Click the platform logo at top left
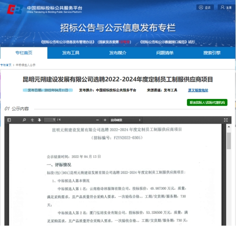 tap(15, 9)
